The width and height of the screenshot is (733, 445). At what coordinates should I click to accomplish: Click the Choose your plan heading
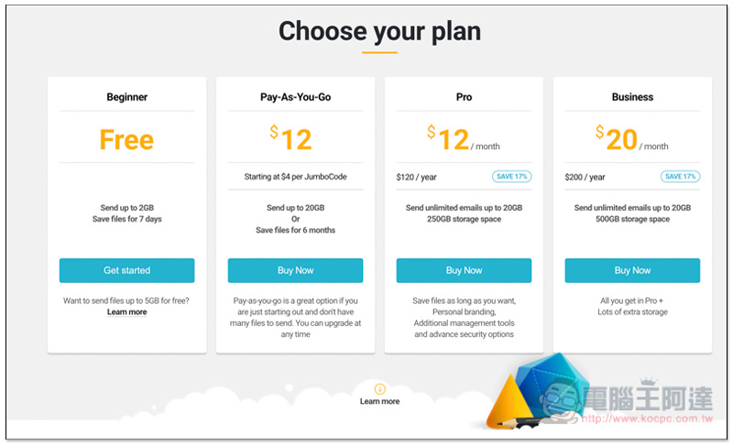point(379,31)
